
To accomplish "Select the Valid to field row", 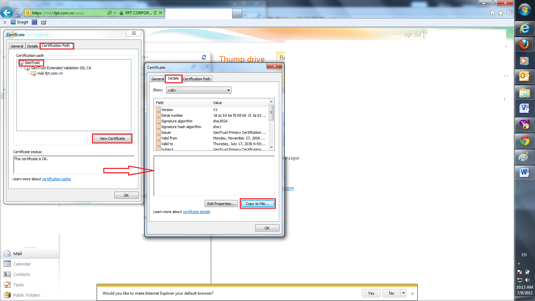I will click(211, 144).
